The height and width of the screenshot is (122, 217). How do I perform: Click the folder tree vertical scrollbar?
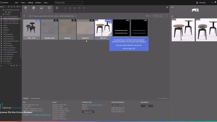coord(21,35)
